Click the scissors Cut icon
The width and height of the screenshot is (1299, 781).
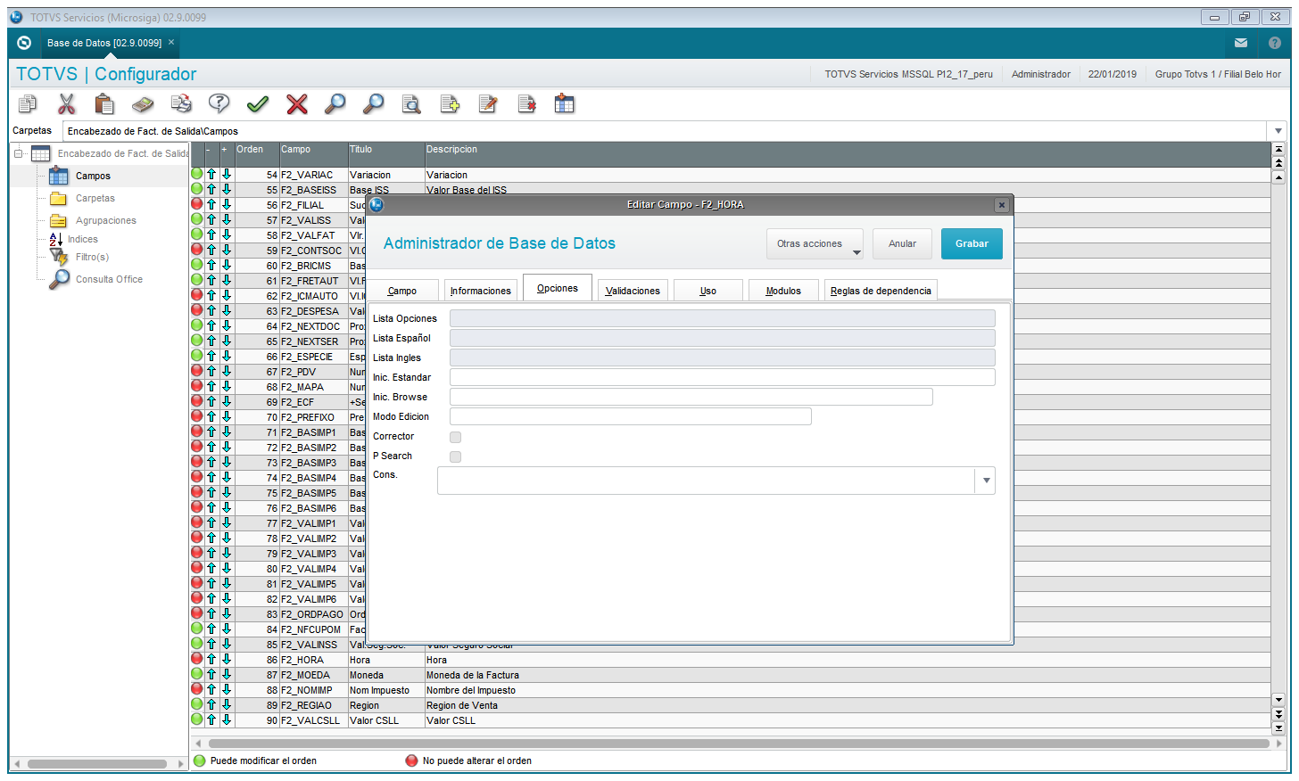(67, 104)
